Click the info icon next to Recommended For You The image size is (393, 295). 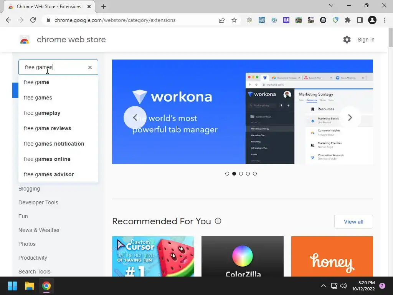(x=218, y=221)
